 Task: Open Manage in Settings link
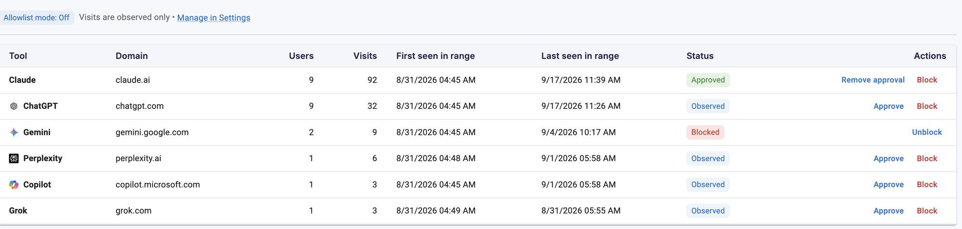click(214, 18)
